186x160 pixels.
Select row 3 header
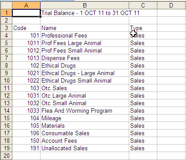(x=6, y=28)
